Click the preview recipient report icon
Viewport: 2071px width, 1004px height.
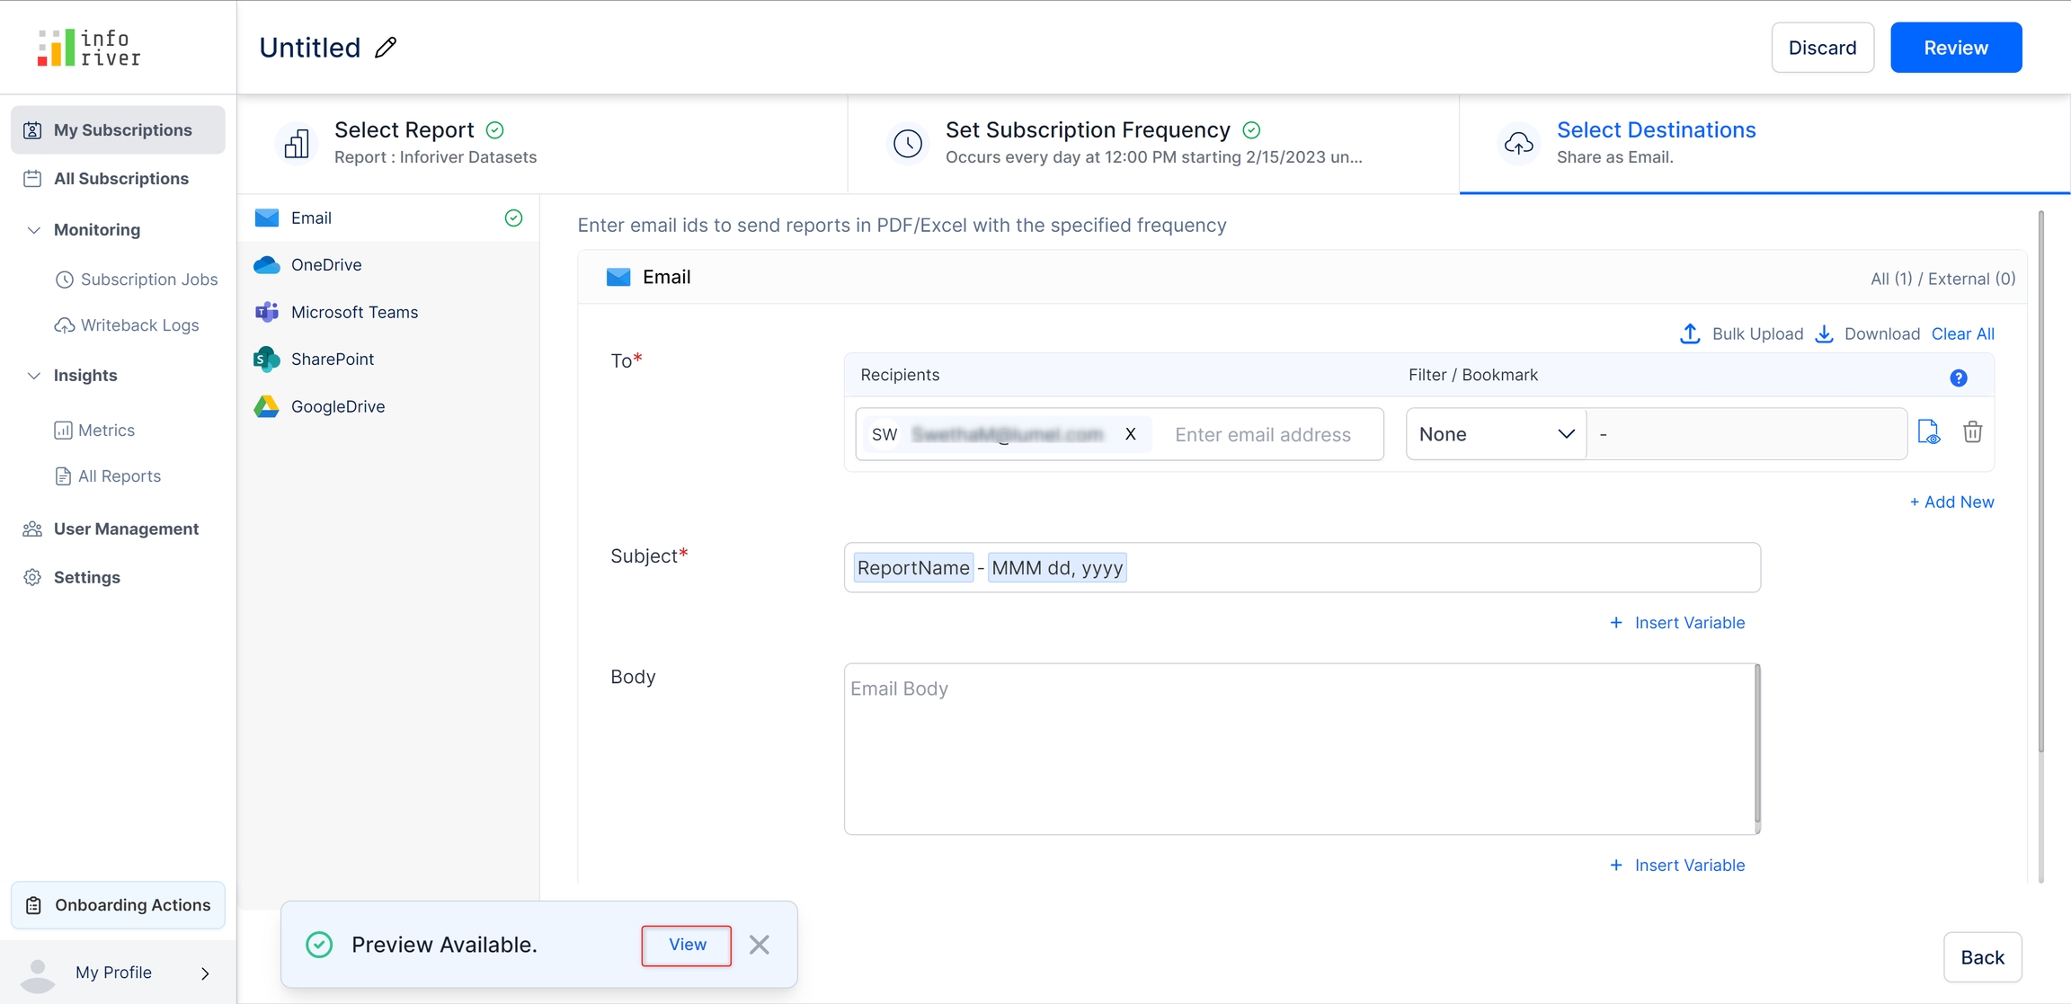click(1928, 433)
